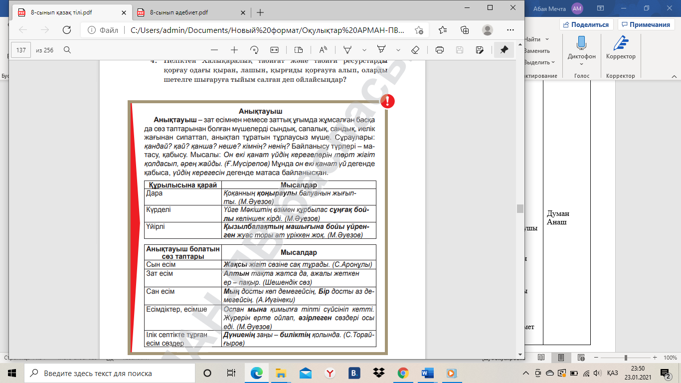Open Edge settings and more menu
This screenshot has width=681, height=383.
[x=509, y=29]
